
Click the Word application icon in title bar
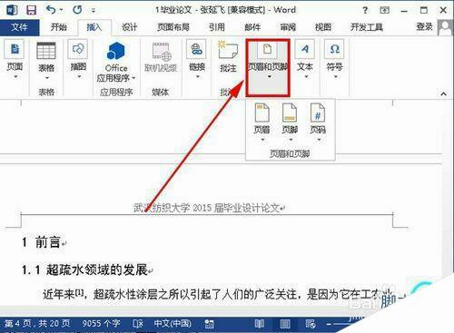12,10
